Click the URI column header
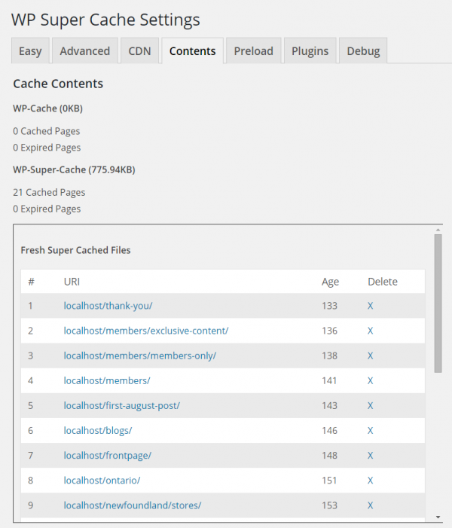Viewport: 452px width, 528px height. point(72,282)
